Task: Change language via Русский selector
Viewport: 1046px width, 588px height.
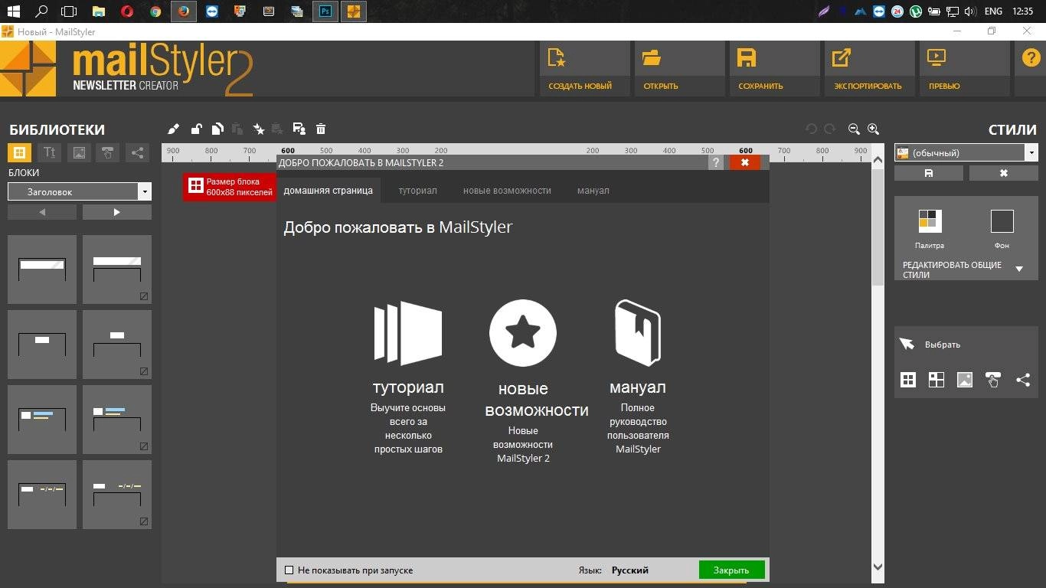Action: pyautogui.click(x=630, y=570)
